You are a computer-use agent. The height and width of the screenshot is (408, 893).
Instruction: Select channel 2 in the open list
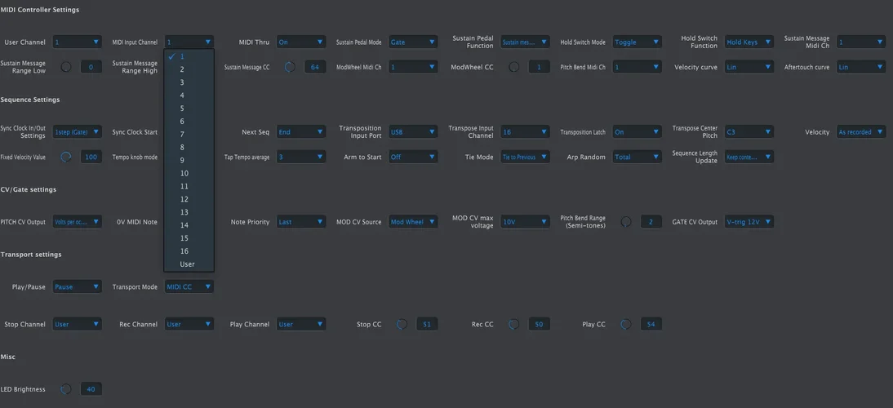189,69
